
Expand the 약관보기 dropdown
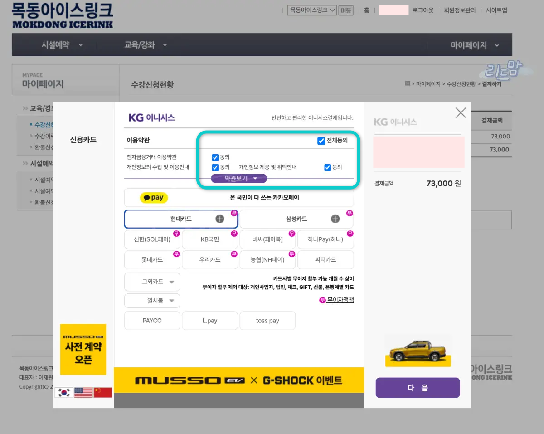pos(239,178)
